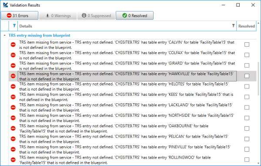The image size is (261, 166).
Task: Select the highlighted HAWKVILLE error message
Action: point(127,76)
